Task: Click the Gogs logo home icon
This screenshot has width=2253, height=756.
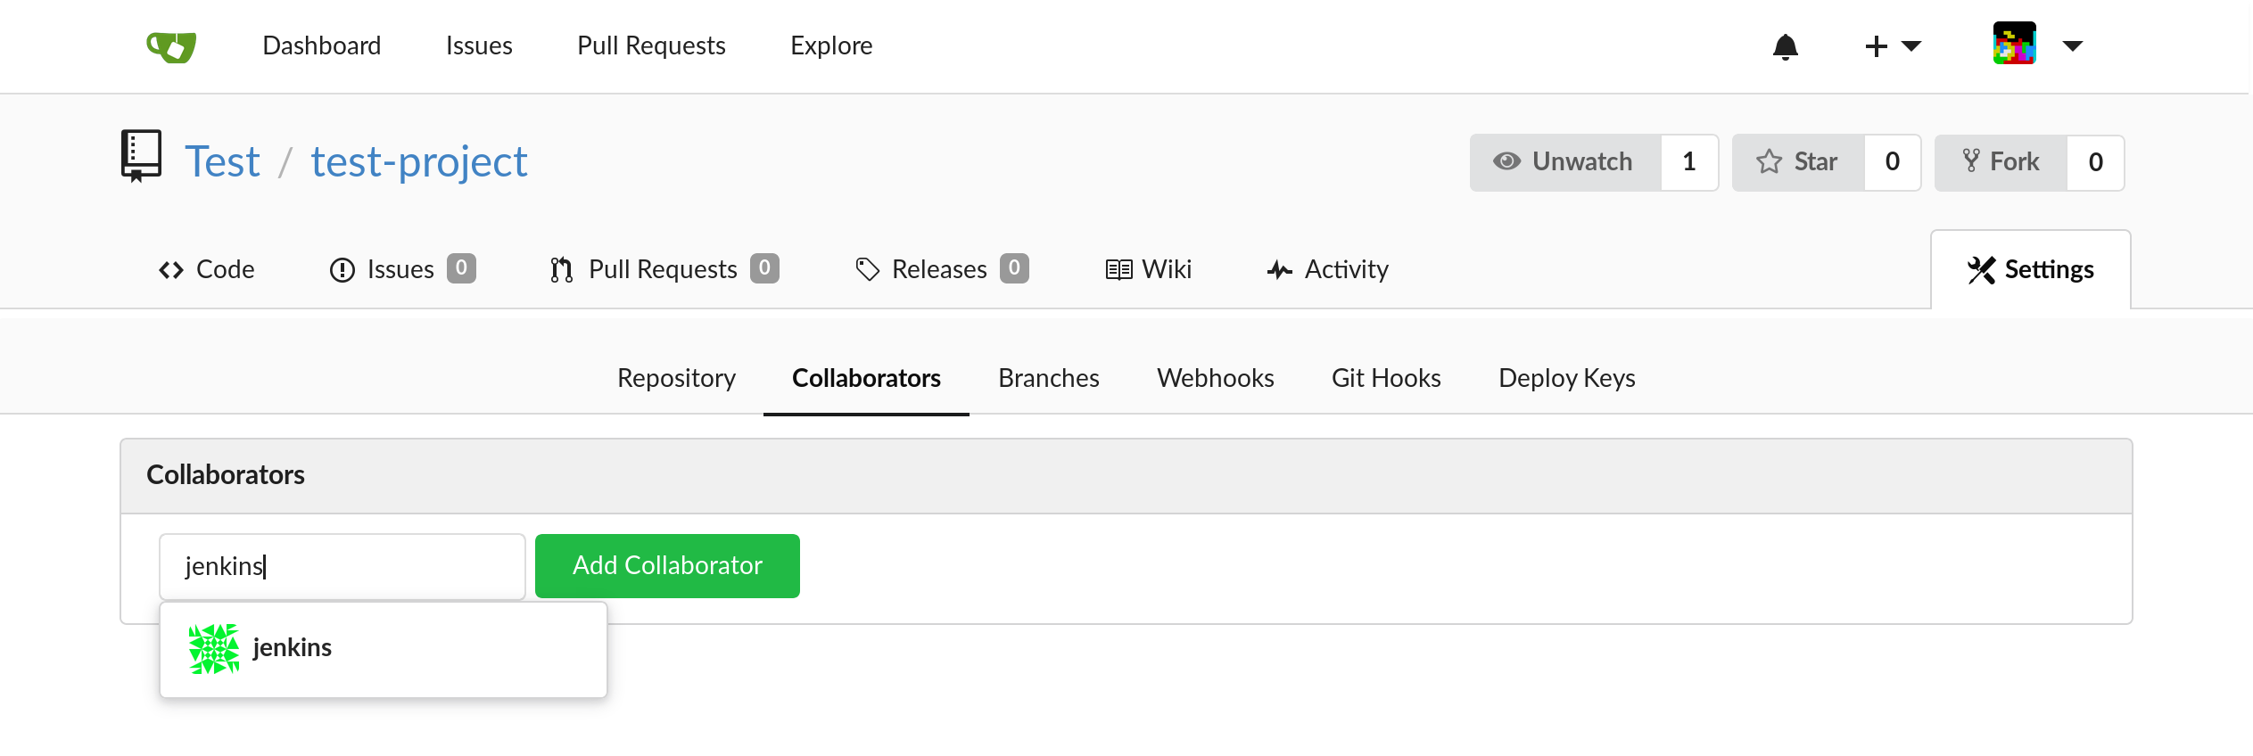Action: coord(171,46)
